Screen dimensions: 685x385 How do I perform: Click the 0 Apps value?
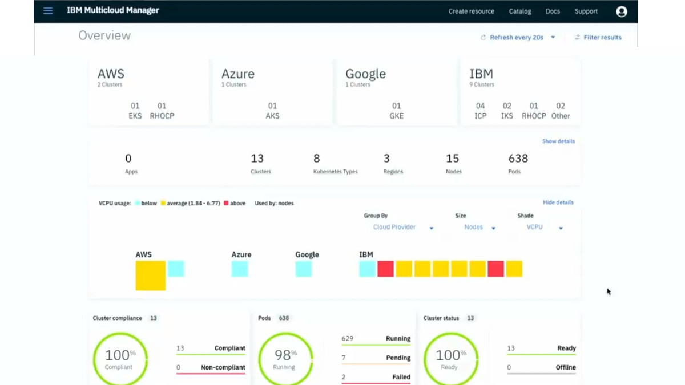tap(131, 164)
